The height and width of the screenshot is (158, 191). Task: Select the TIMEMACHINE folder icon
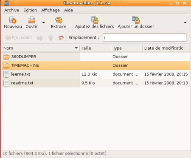6,65
